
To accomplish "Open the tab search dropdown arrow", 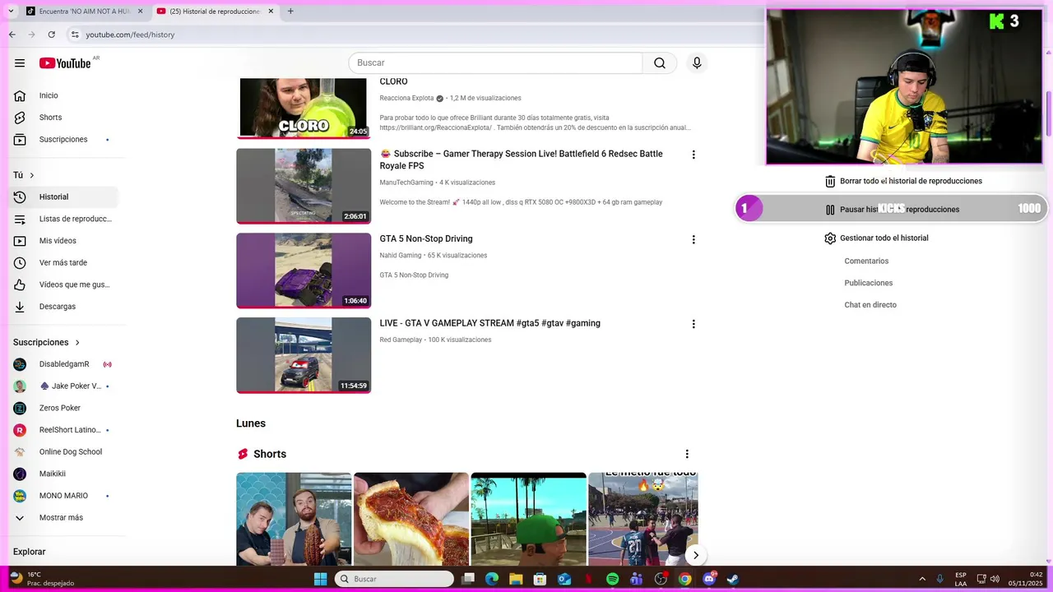I will 11,12.
